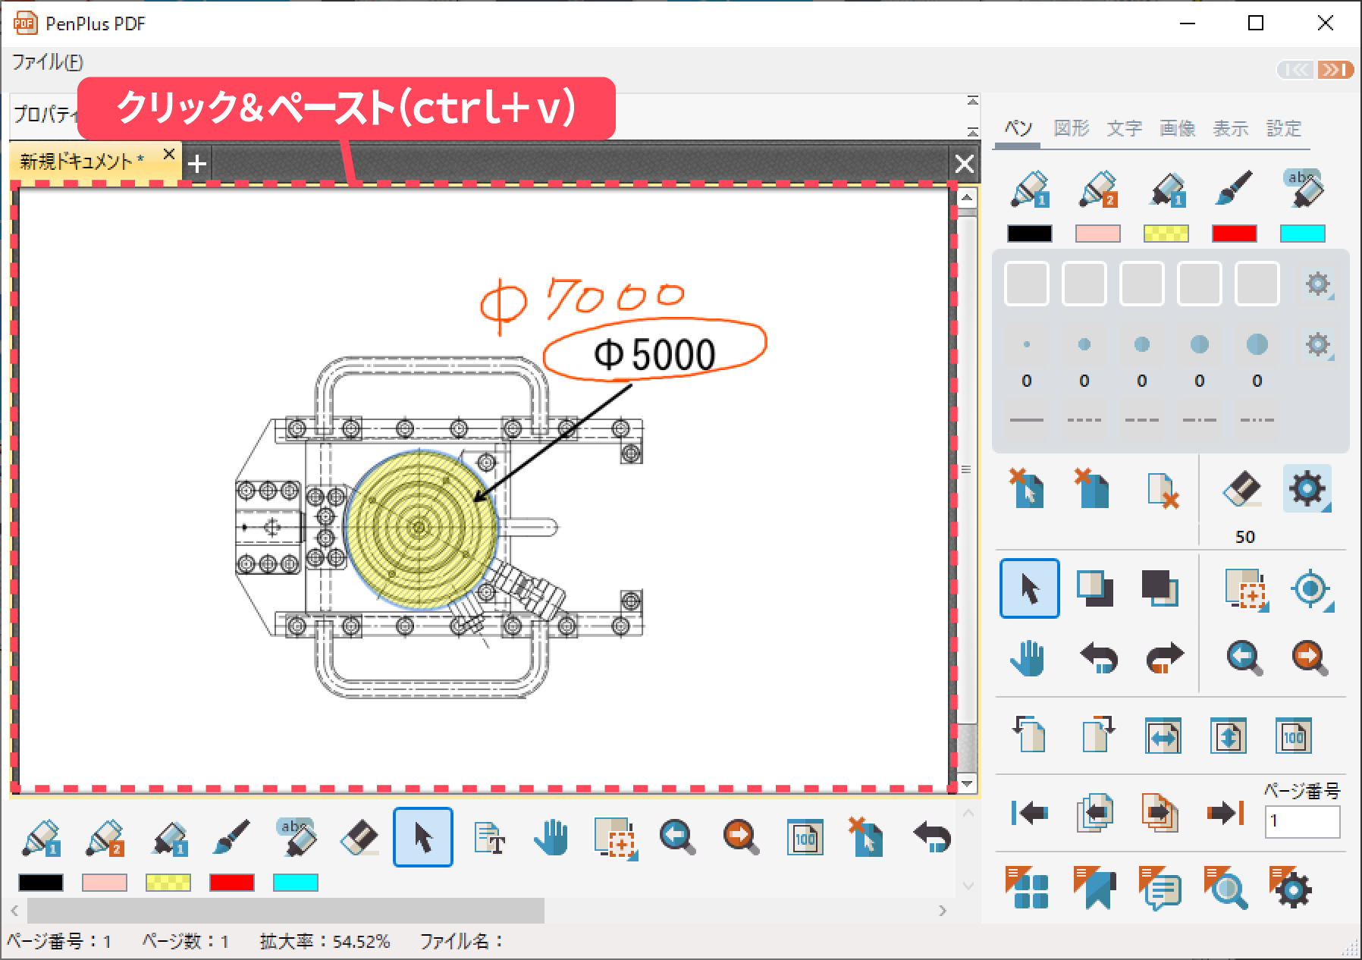Choose the largest pen size dot
This screenshot has width=1362, height=960.
pos(1257,344)
